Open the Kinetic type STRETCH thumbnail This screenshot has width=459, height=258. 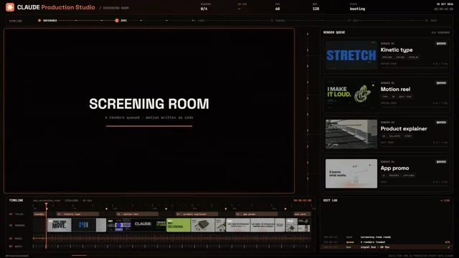pos(351,55)
